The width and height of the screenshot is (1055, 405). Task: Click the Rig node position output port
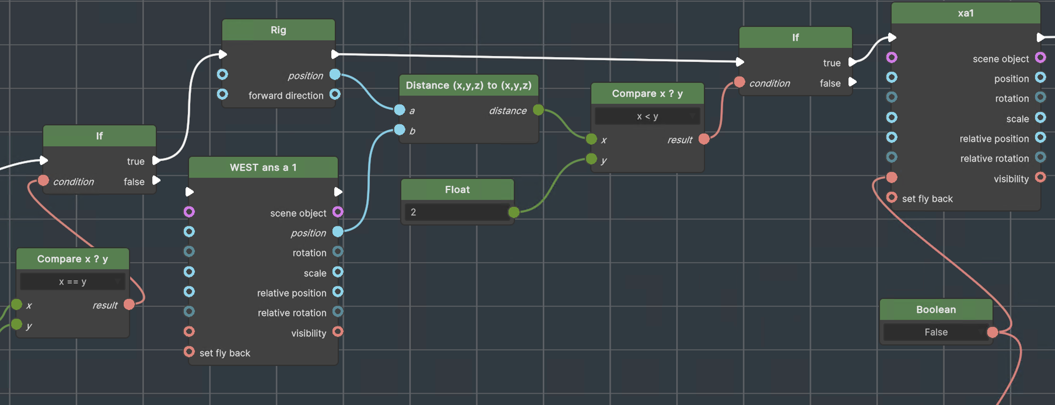334,75
